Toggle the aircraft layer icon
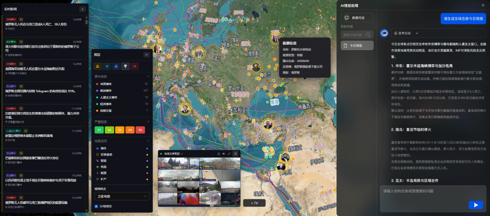Image resolution: width=490 pixels, height=216 pixels. (x=107, y=66)
